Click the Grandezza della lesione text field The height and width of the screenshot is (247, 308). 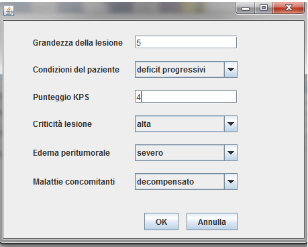186,42
